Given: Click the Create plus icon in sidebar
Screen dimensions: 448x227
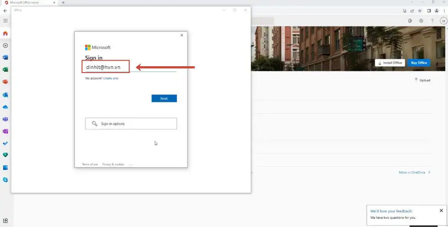Looking at the screenshot, I should click(x=5, y=46).
